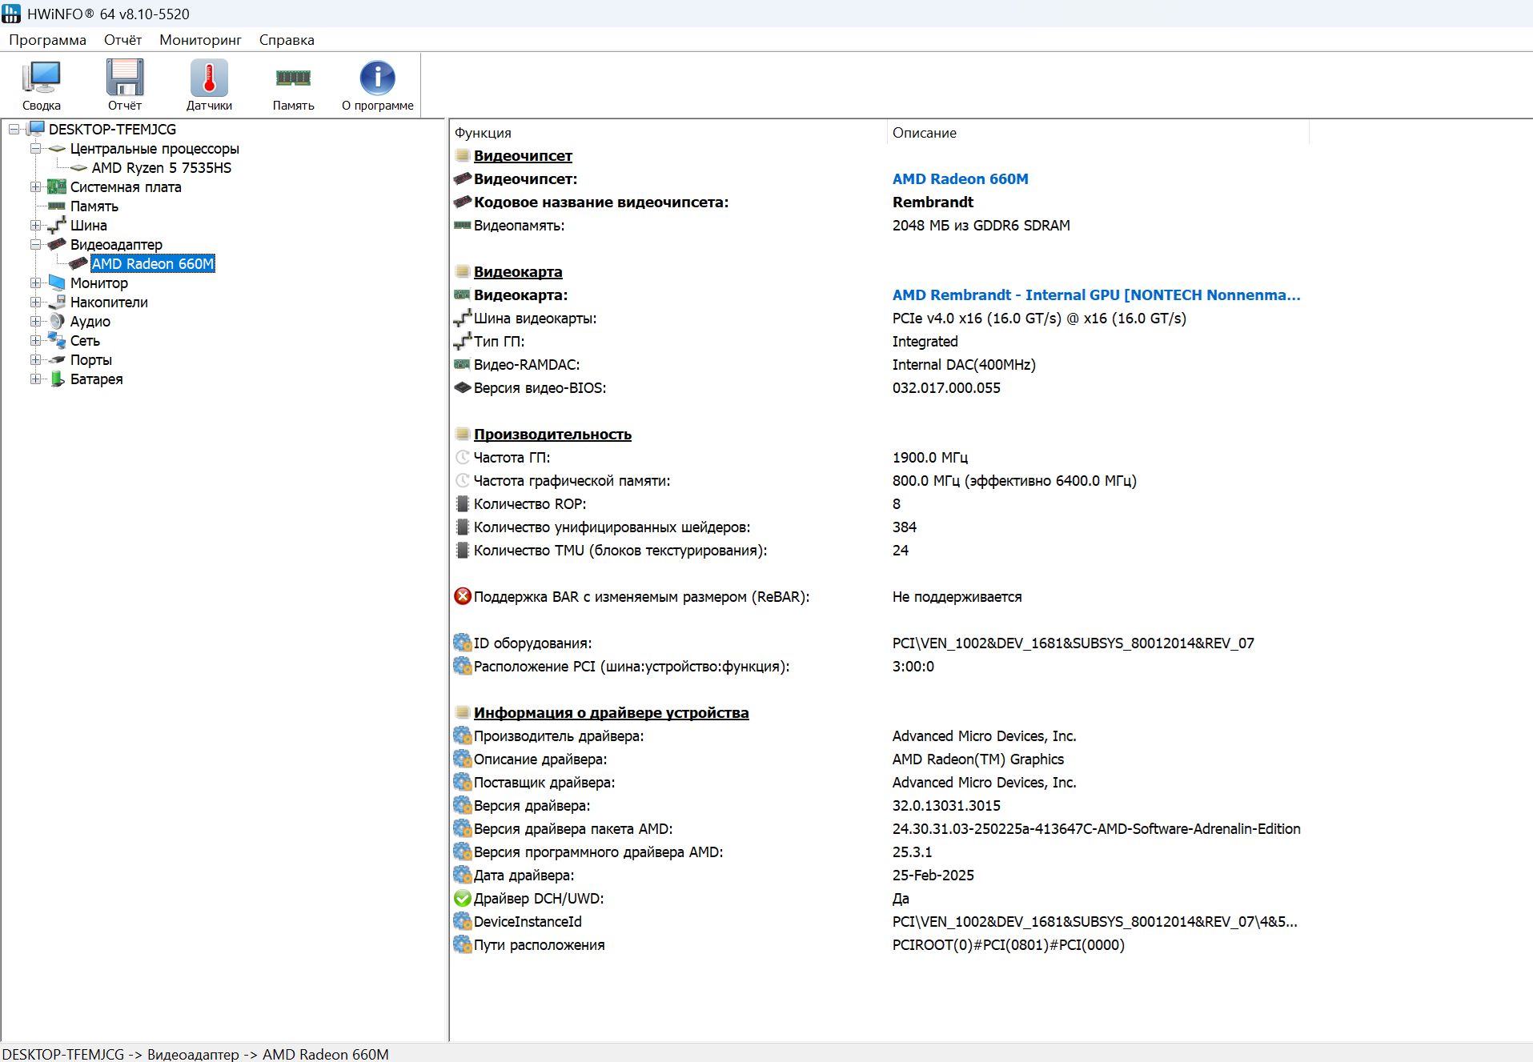Image resolution: width=1533 pixels, height=1062 pixels.
Task: Click the Integrated GPU type value
Action: (925, 341)
